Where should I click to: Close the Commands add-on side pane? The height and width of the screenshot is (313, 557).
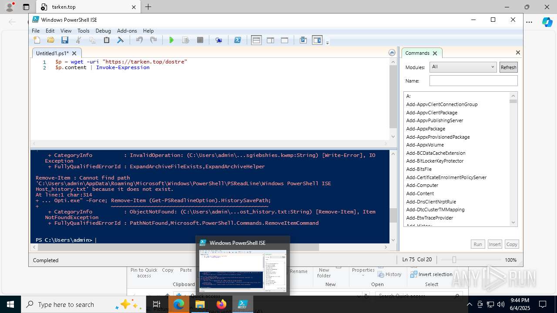point(518,53)
